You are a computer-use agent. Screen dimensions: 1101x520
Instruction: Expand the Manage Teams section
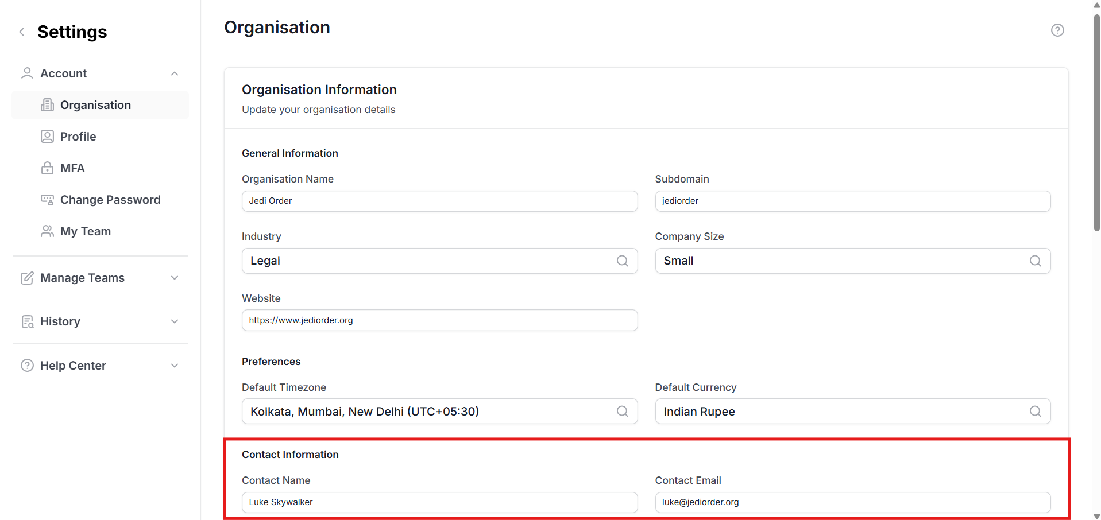[175, 278]
